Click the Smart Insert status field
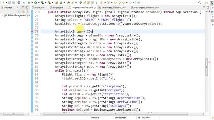Screen dimensions: 214x120 click(x=121, y=118)
